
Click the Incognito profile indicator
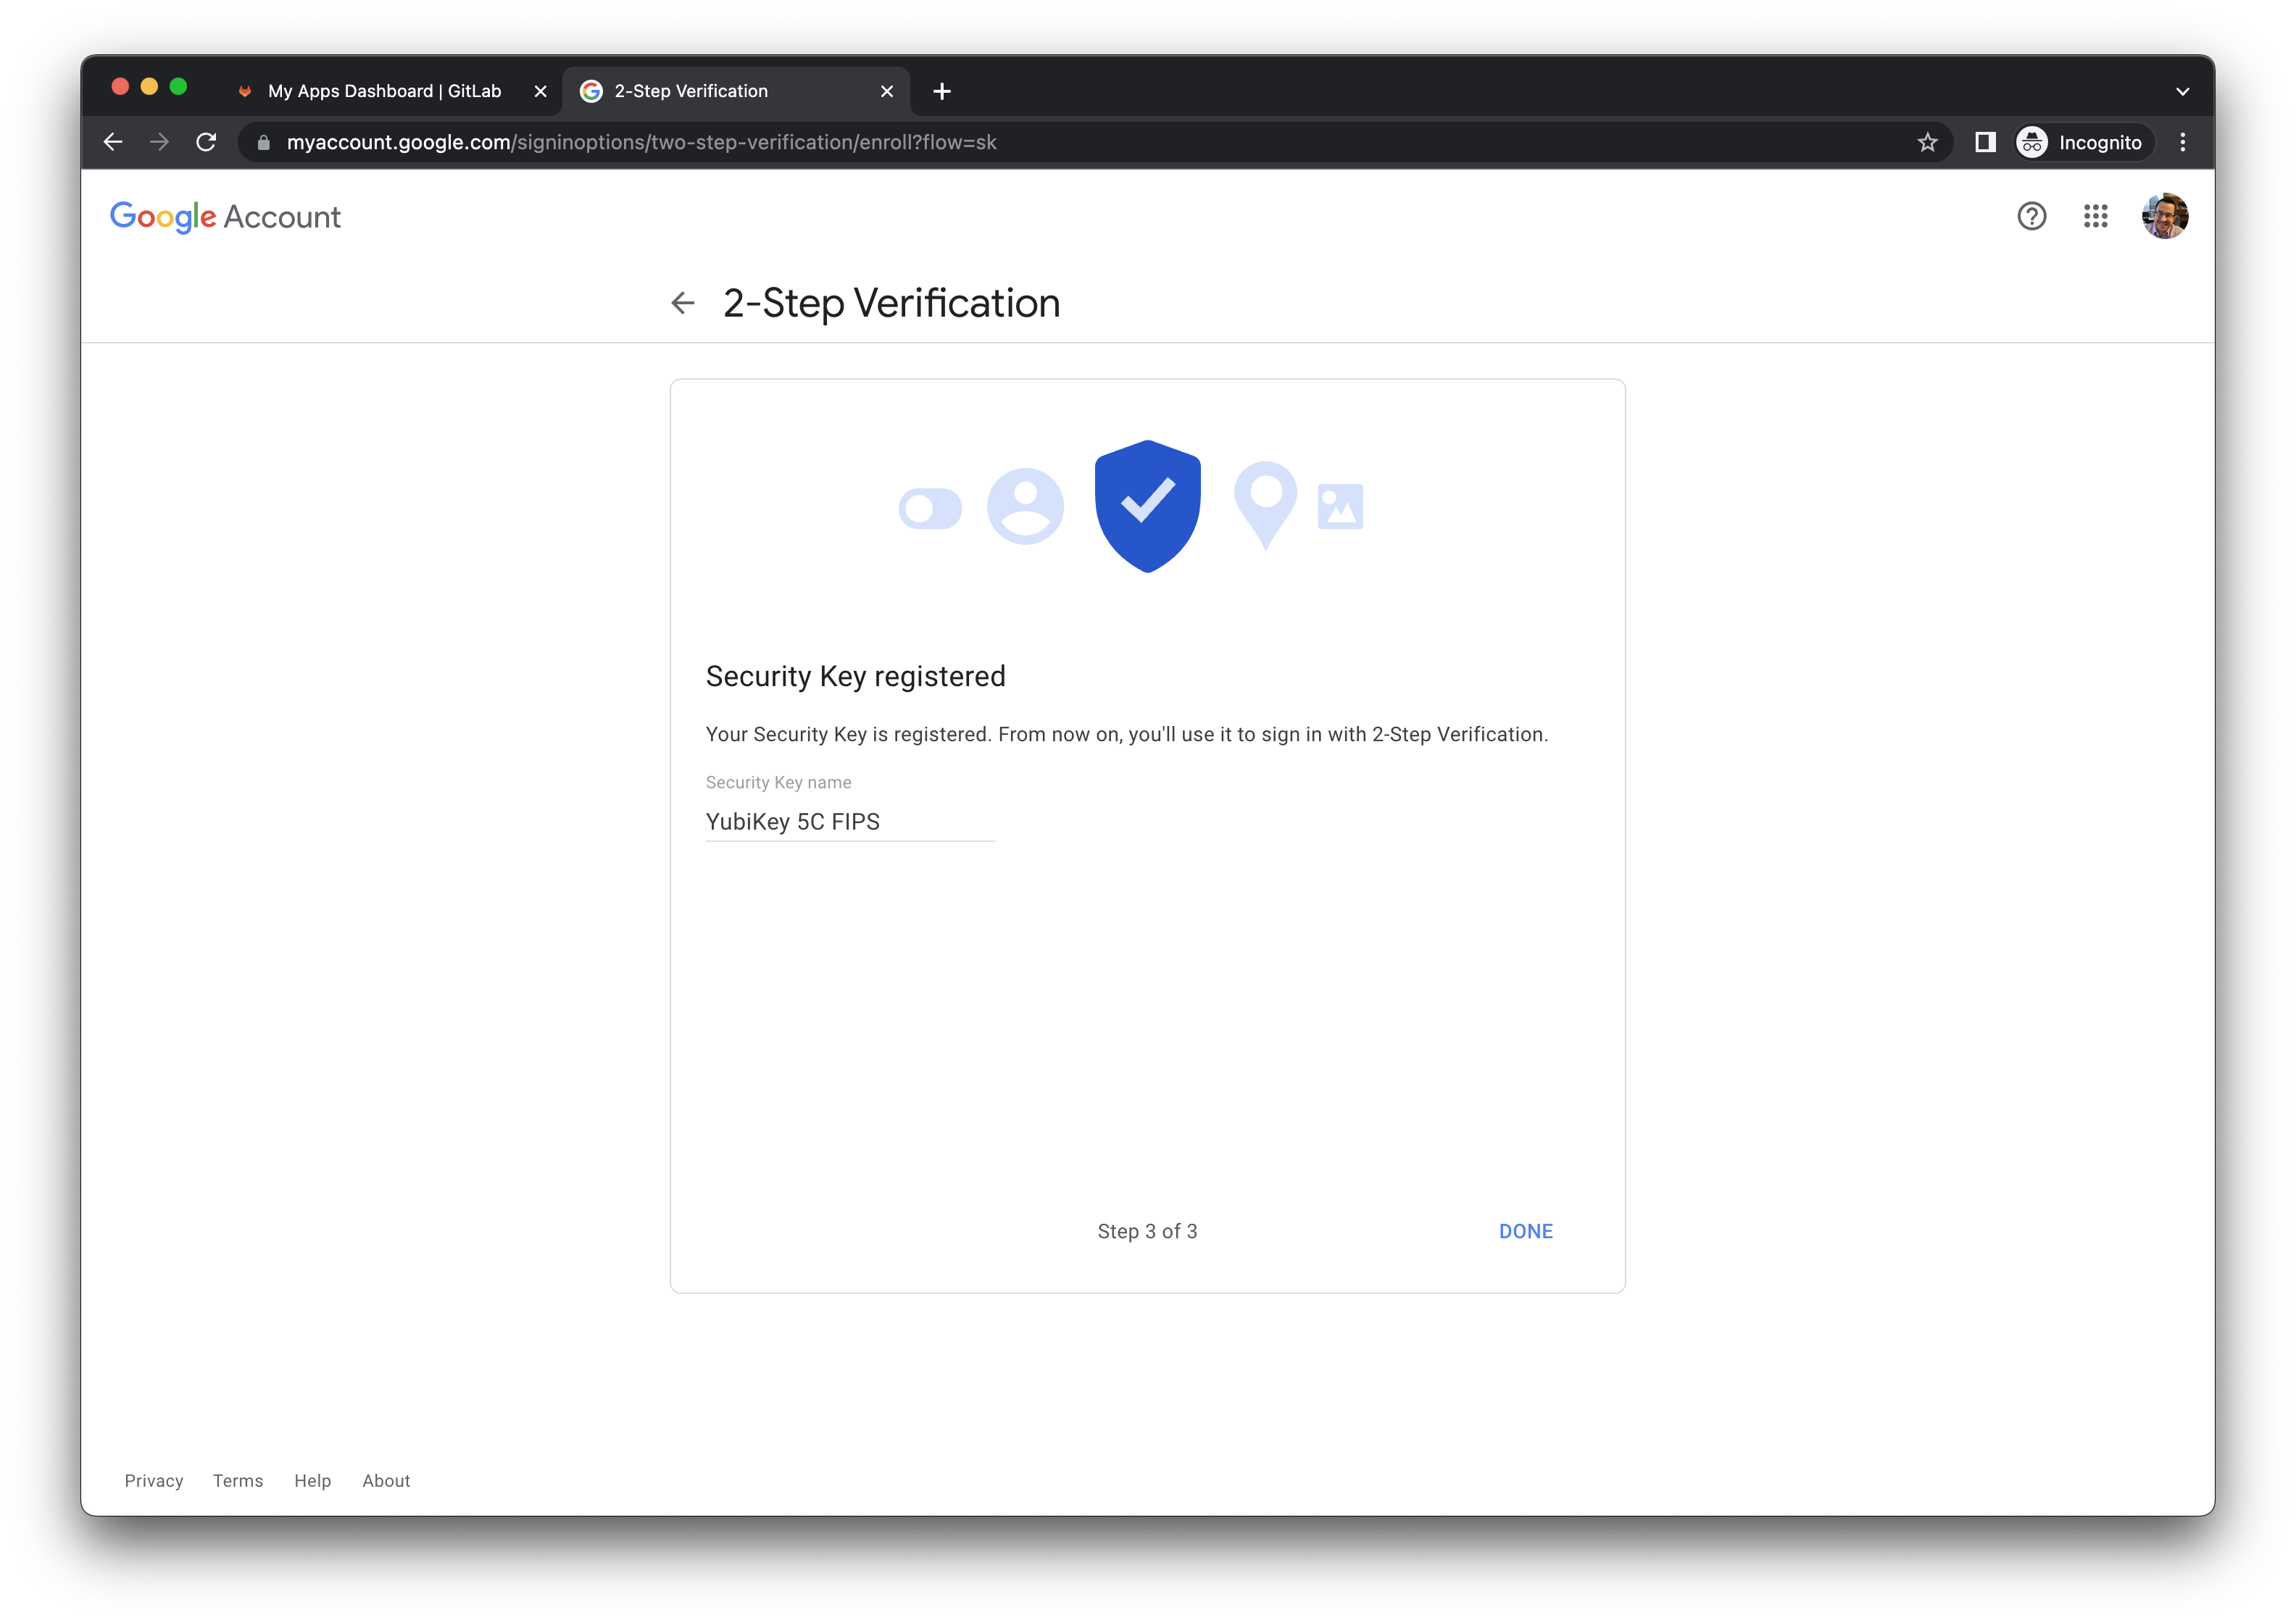click(x=2082, y=142)
